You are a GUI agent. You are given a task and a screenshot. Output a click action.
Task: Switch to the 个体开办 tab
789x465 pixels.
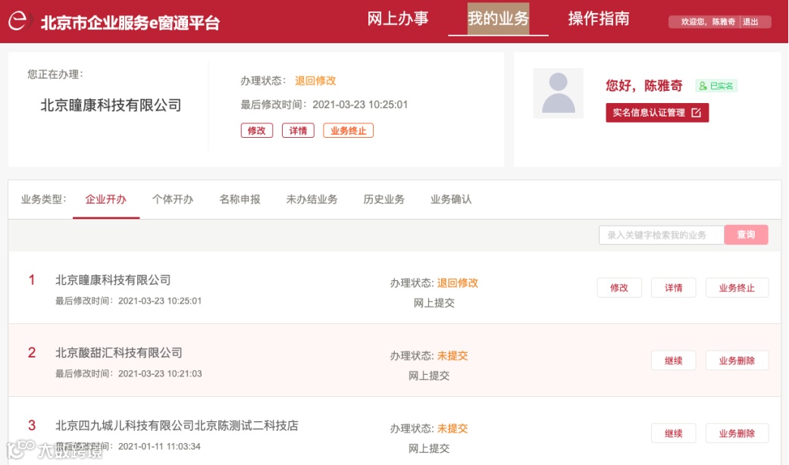tap(173, 200)
